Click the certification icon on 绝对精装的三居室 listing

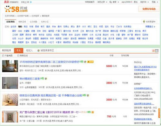tap(46, 79)
